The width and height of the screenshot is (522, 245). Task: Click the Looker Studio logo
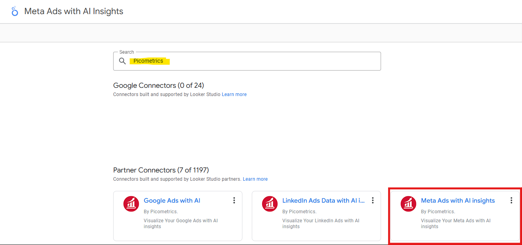pyautogui.click(x=15, y=11)
